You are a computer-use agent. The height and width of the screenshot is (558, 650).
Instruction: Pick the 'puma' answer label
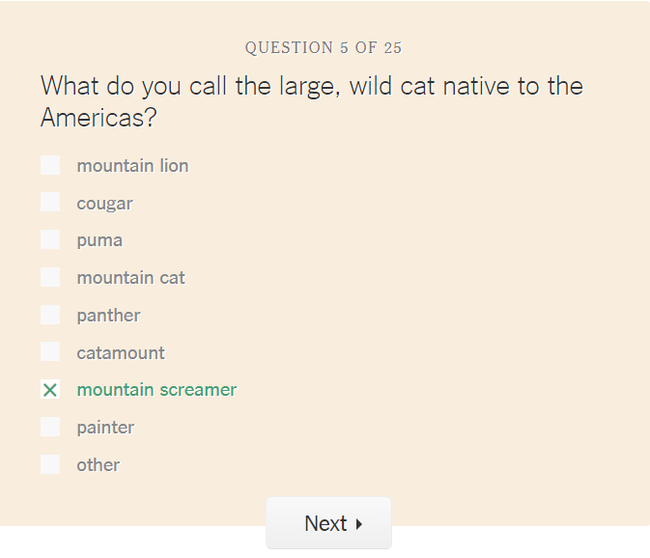[99, 240]
